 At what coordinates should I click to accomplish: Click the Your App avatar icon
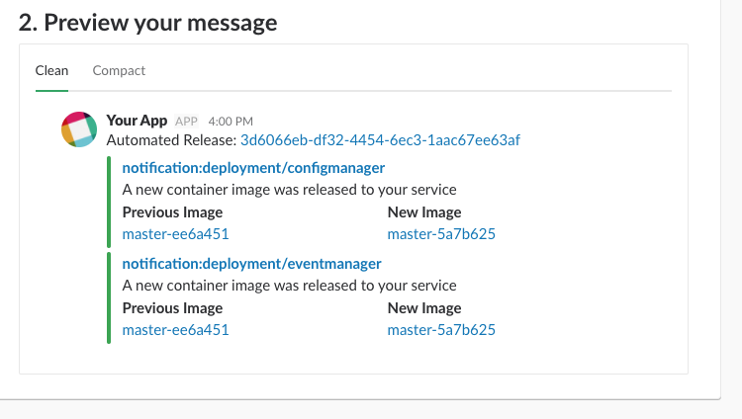(79, 129)
